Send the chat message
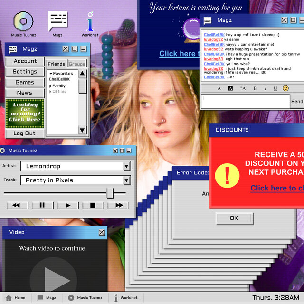The height and width of the screenshot is (304, 304). coord(297,101)
